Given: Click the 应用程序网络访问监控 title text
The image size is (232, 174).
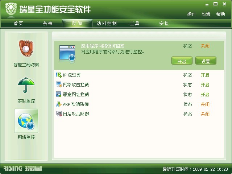Looking at the screenshot, I should (x=103, y=46).
